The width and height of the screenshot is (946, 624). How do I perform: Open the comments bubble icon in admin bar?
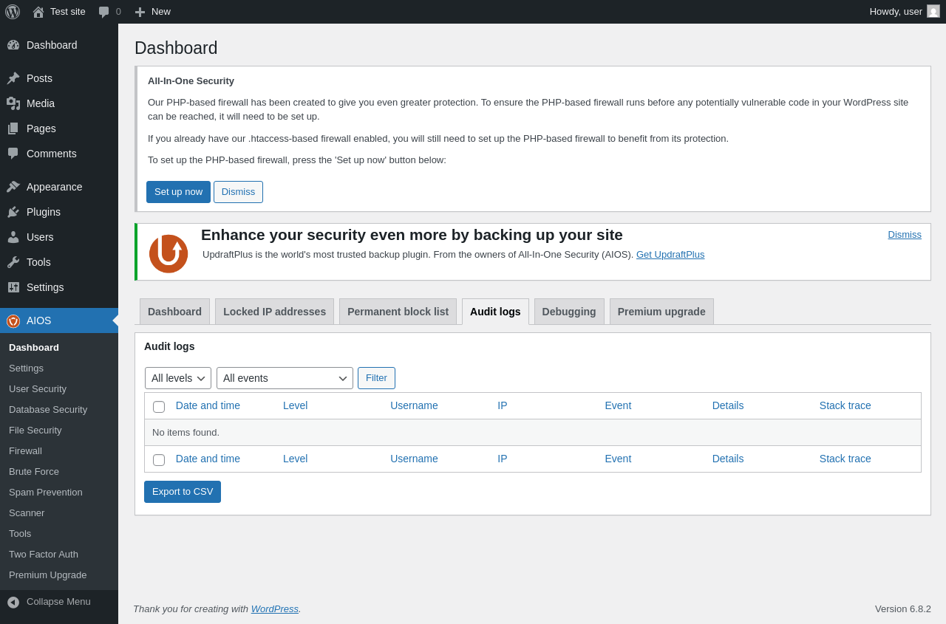click(x=104, y=12)
